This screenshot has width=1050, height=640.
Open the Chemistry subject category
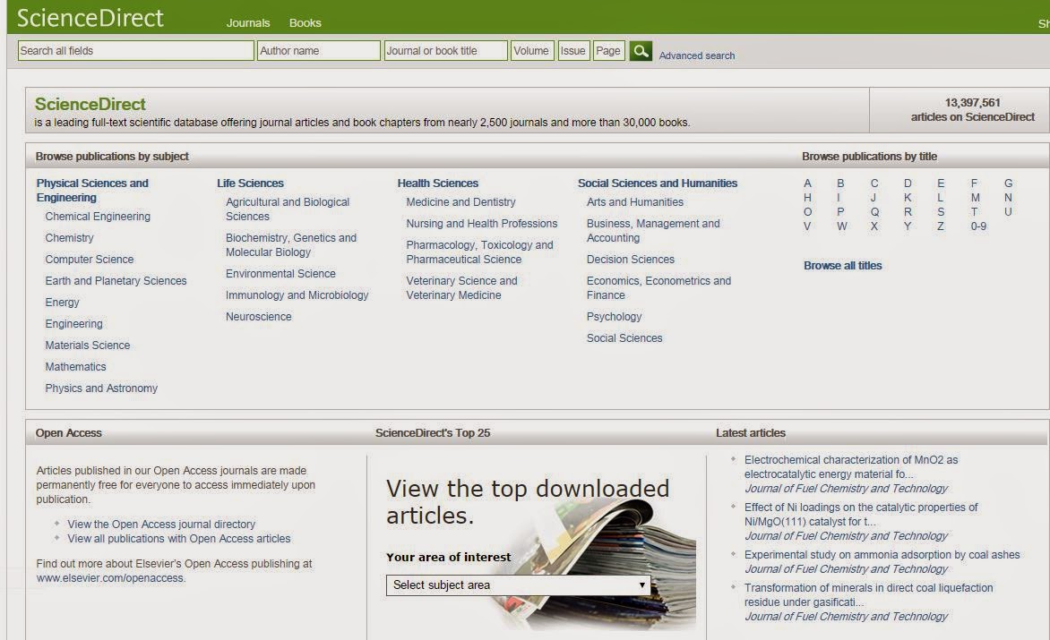tap(69, 237)
